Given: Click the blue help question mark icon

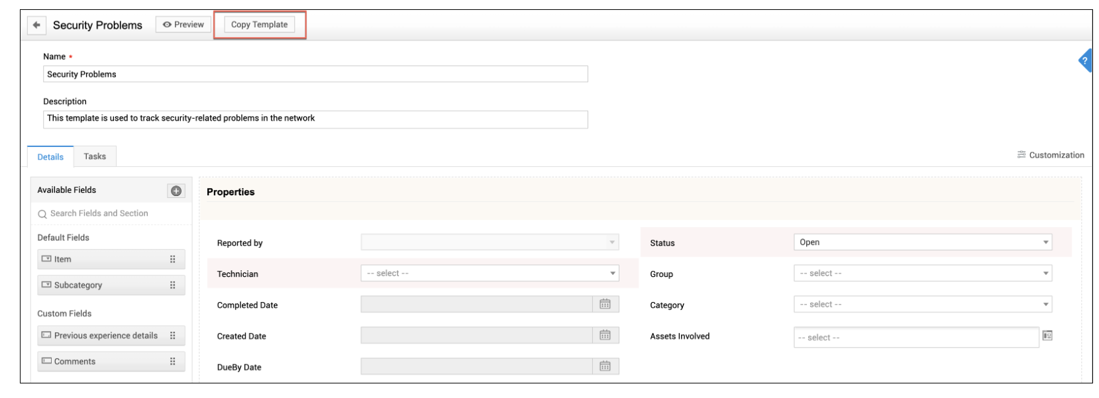Looking at the screenshot, I should pos(1084,61).
